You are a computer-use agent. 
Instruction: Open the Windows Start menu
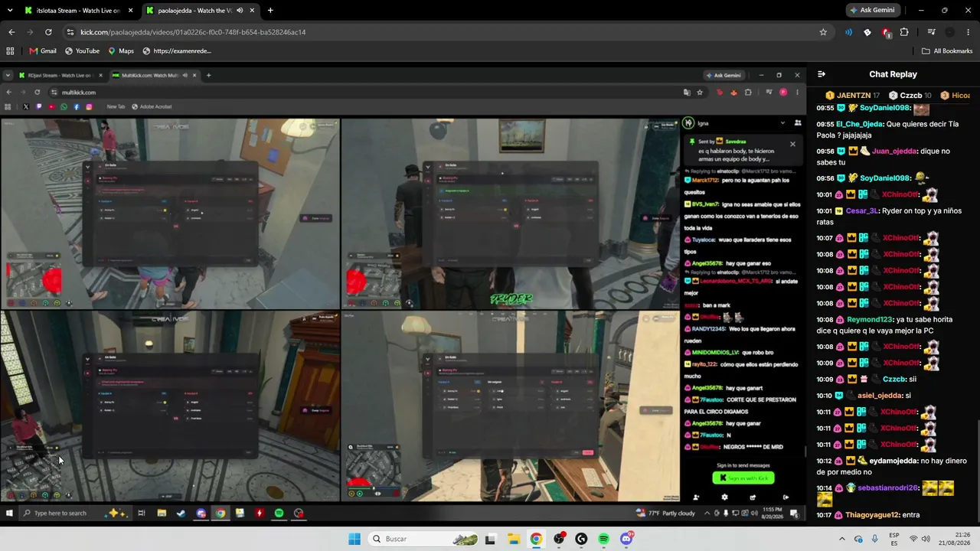(x=354, y=539)
